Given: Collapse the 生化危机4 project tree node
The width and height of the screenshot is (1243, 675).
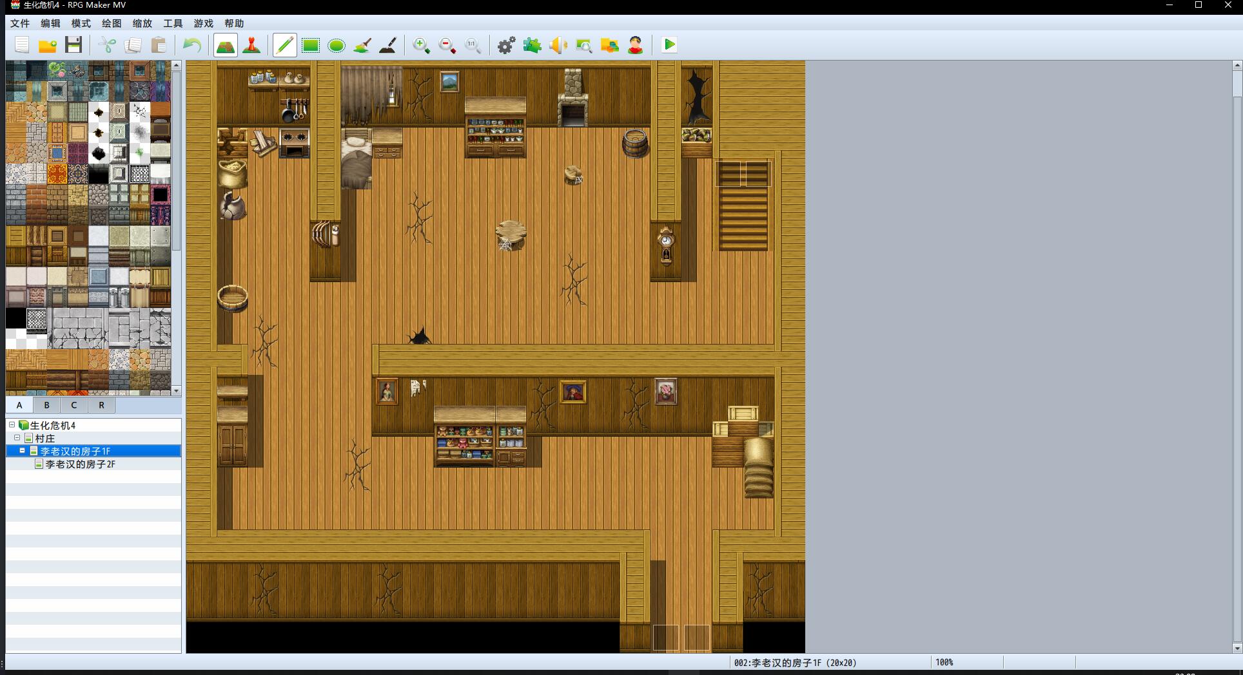Looking at the screenshot, I should (x=12, y=425).
